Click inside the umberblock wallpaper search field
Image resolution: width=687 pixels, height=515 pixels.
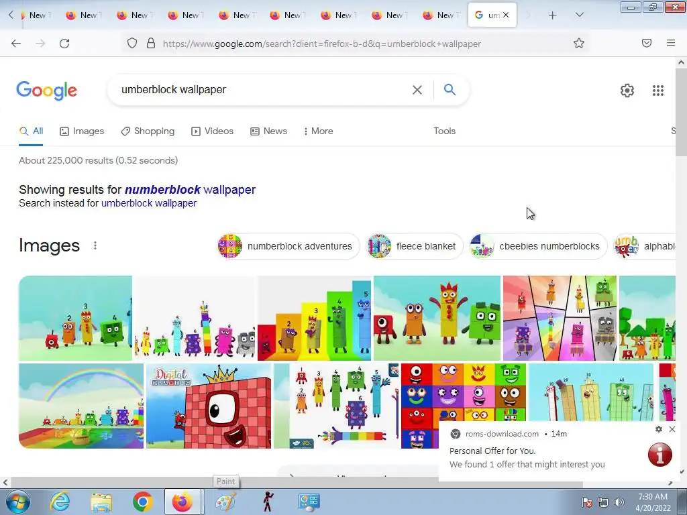tap(263, 90)
